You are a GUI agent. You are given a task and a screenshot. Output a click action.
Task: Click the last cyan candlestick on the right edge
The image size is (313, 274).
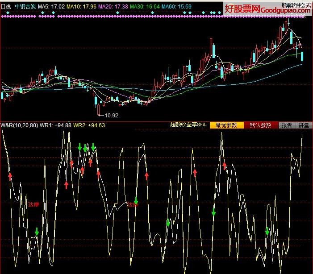pos(302,57)
